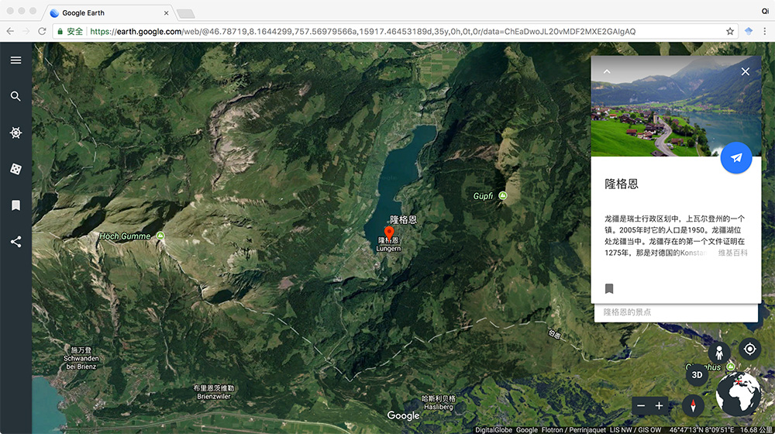The width and height of the screenshot is (775, 434).
Task: Collapse the knowledge card with up chevron
Action: point(607,71)
